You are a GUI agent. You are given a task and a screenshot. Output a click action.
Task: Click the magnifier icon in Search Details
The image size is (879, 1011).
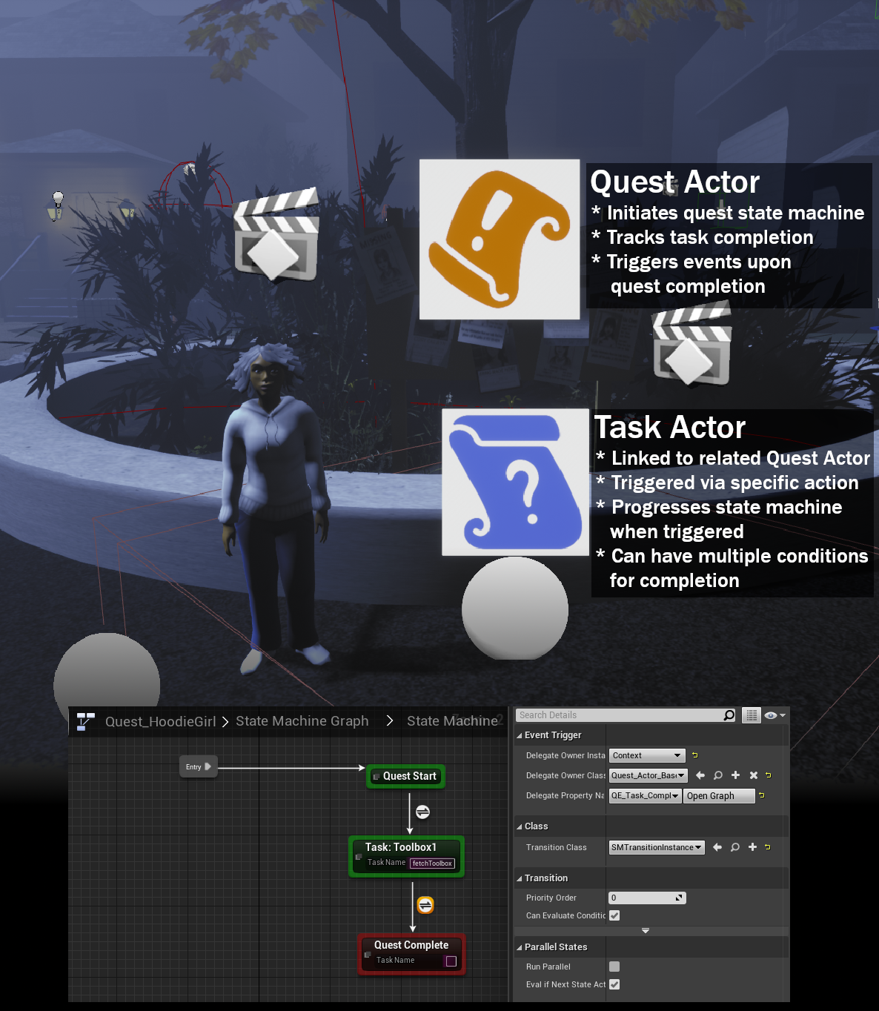coord(729,715)
